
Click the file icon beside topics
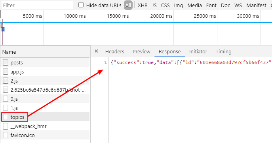(6, 117)
